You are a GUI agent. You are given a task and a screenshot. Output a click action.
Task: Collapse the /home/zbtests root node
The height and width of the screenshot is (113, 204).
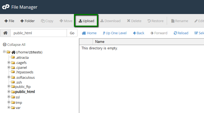(x=4, y=52)
